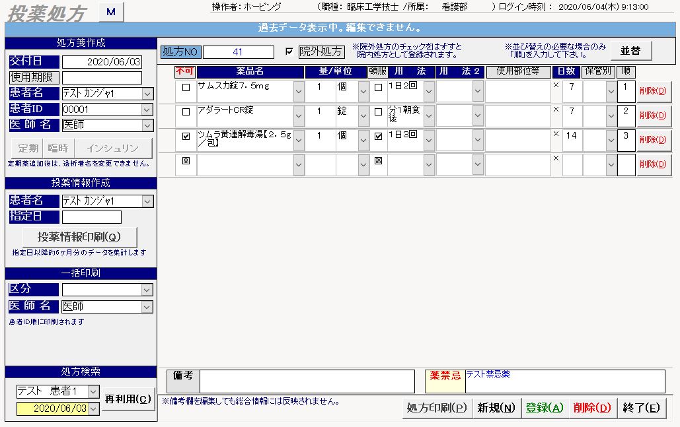Image resolution: width=680 pixels, height=427 pixels.
Task: Expand 患者名 dropdown in 処方箋作成 section
Action: (147, 94)
